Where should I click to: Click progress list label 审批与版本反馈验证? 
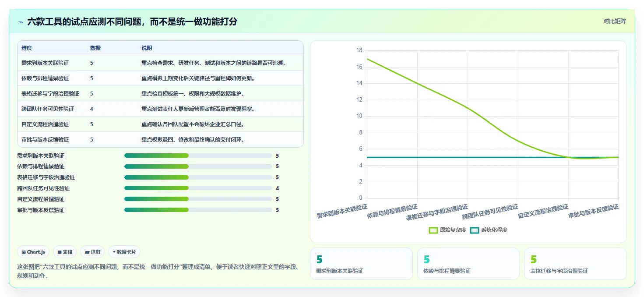[x=41, y=210]
